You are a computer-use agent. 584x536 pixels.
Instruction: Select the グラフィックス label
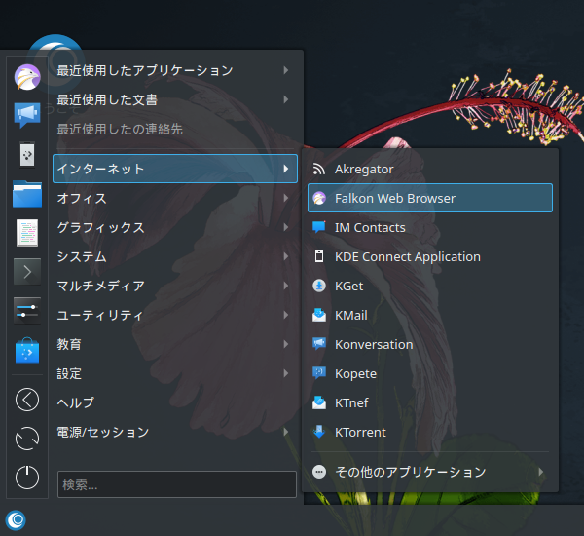tap(100, 227)
